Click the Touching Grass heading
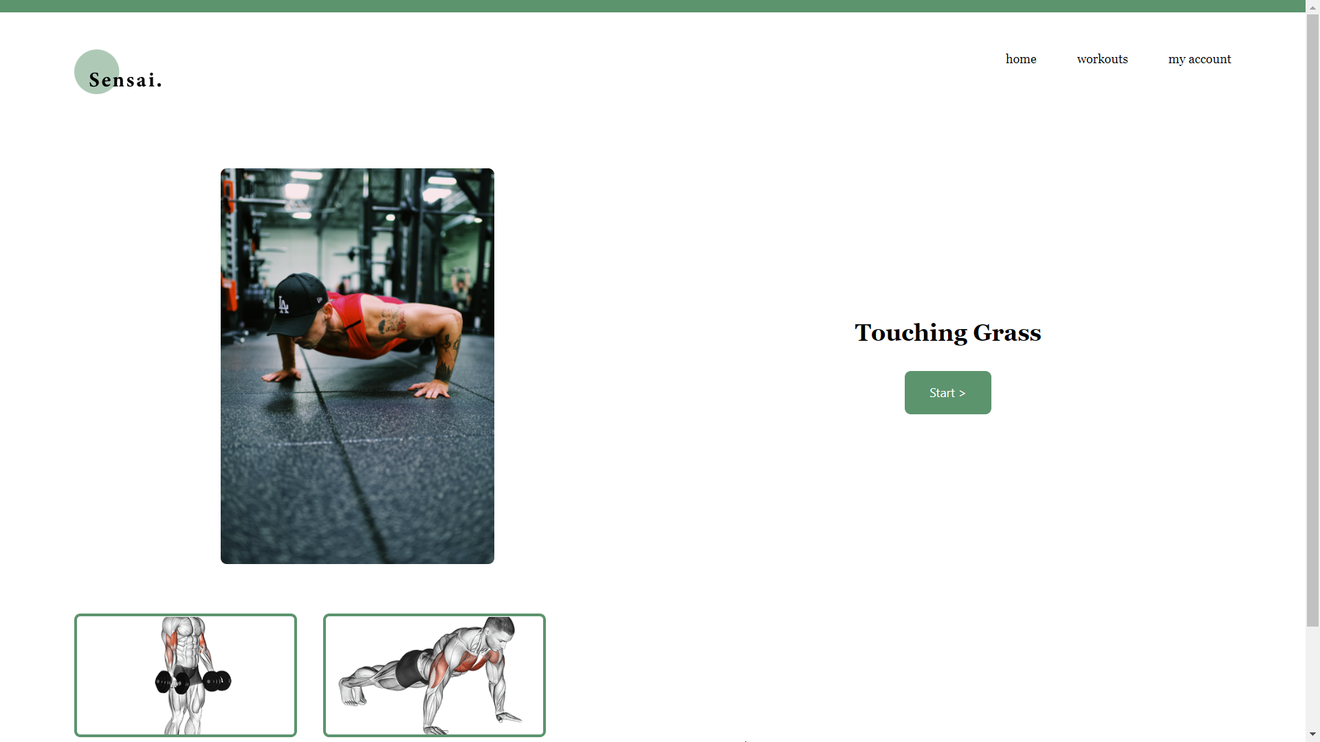 tap(947, 333)
